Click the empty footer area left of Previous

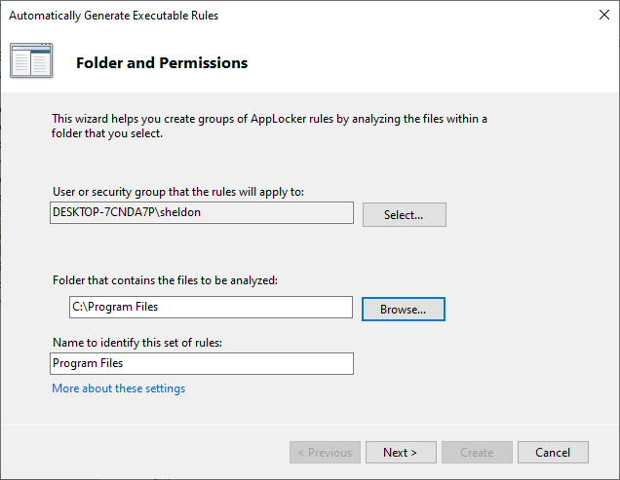coord(146,452)
